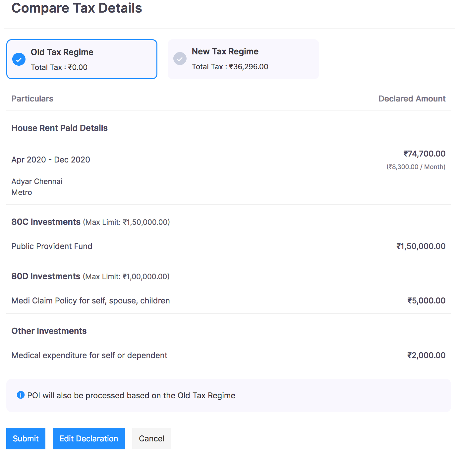Click the Particulars column header
The width and height of the screenshot is (455, 453).
click(x=32, y=99)
